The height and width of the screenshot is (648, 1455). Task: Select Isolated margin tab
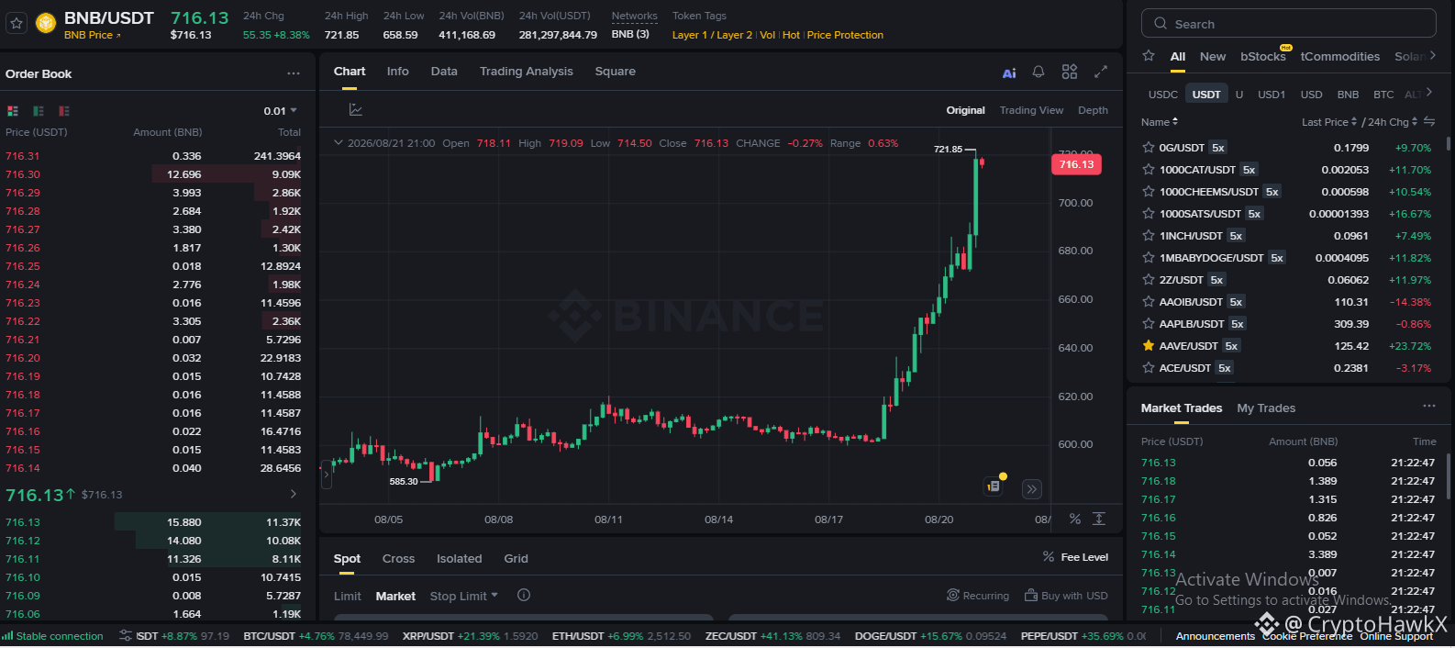tap(459, 559)
